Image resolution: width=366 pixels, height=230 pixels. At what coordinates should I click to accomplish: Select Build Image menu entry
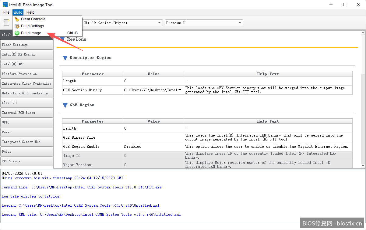31,33
